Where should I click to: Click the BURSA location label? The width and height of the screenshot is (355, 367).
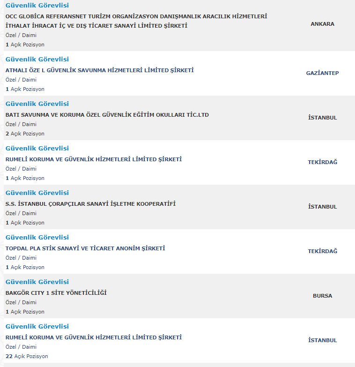(x=322, y=296)
